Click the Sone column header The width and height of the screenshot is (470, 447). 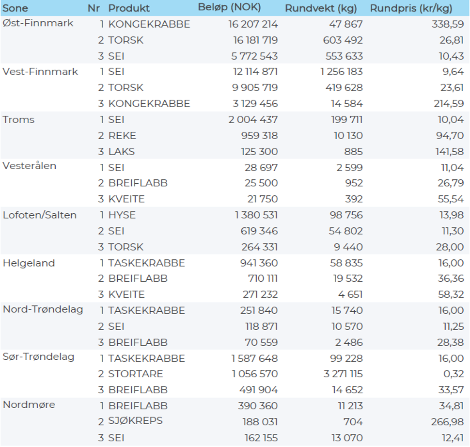click(x=16, y=8)
